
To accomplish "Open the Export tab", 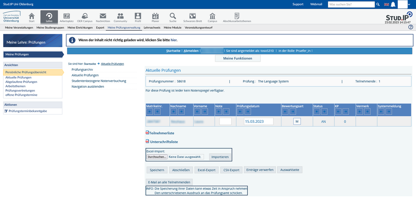I will [100, 27].
